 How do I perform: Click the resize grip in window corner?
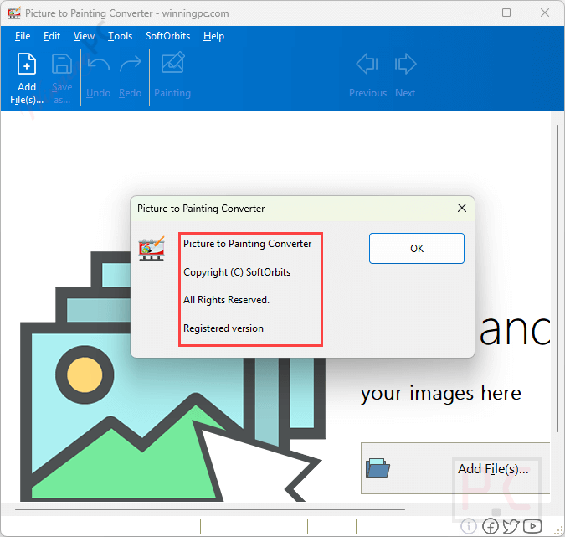click(x=560, y=530)
